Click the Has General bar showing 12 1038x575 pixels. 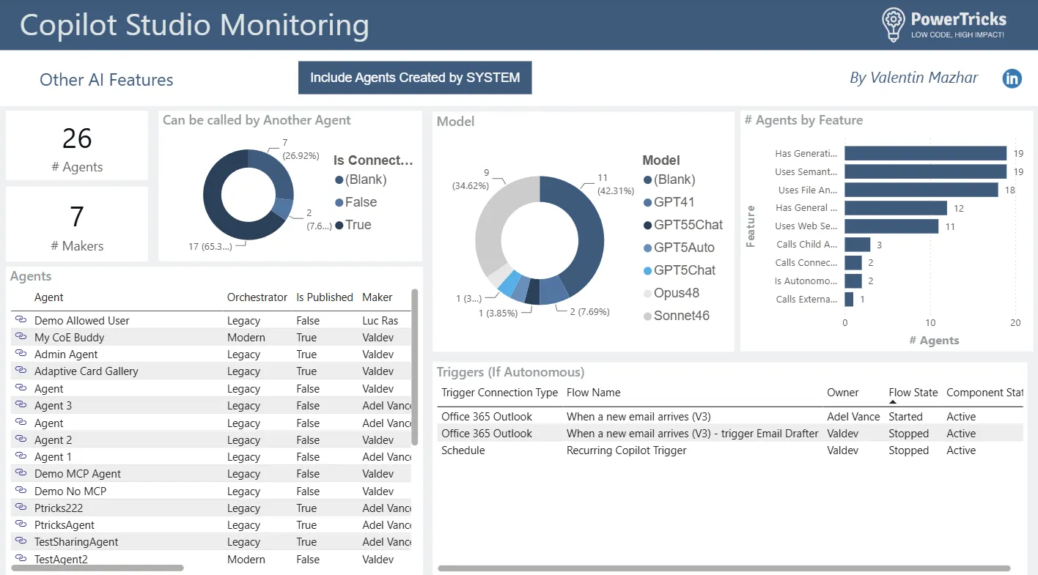[x=896, y=208]
